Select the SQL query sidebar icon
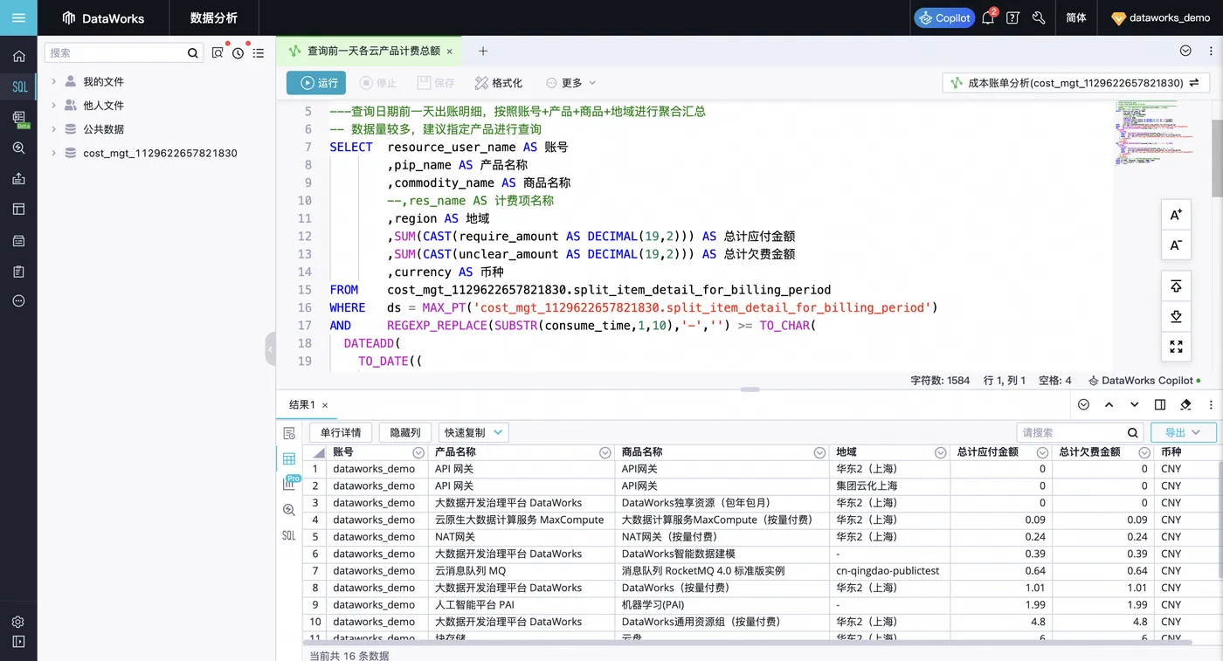 click(x=18, y=86)
